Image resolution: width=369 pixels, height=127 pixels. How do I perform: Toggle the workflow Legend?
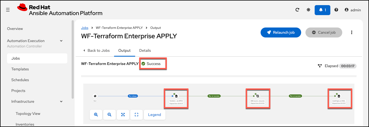[154, 115]
